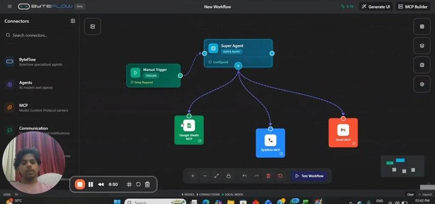435x204 pixels.
Task: Select the Google Sheets MCP node
Action: pos(189,130)
